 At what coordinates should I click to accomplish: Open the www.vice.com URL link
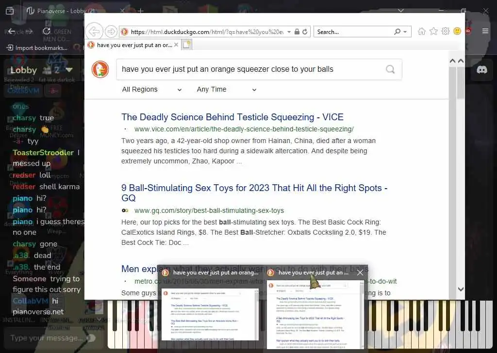[x=244, y=129]
